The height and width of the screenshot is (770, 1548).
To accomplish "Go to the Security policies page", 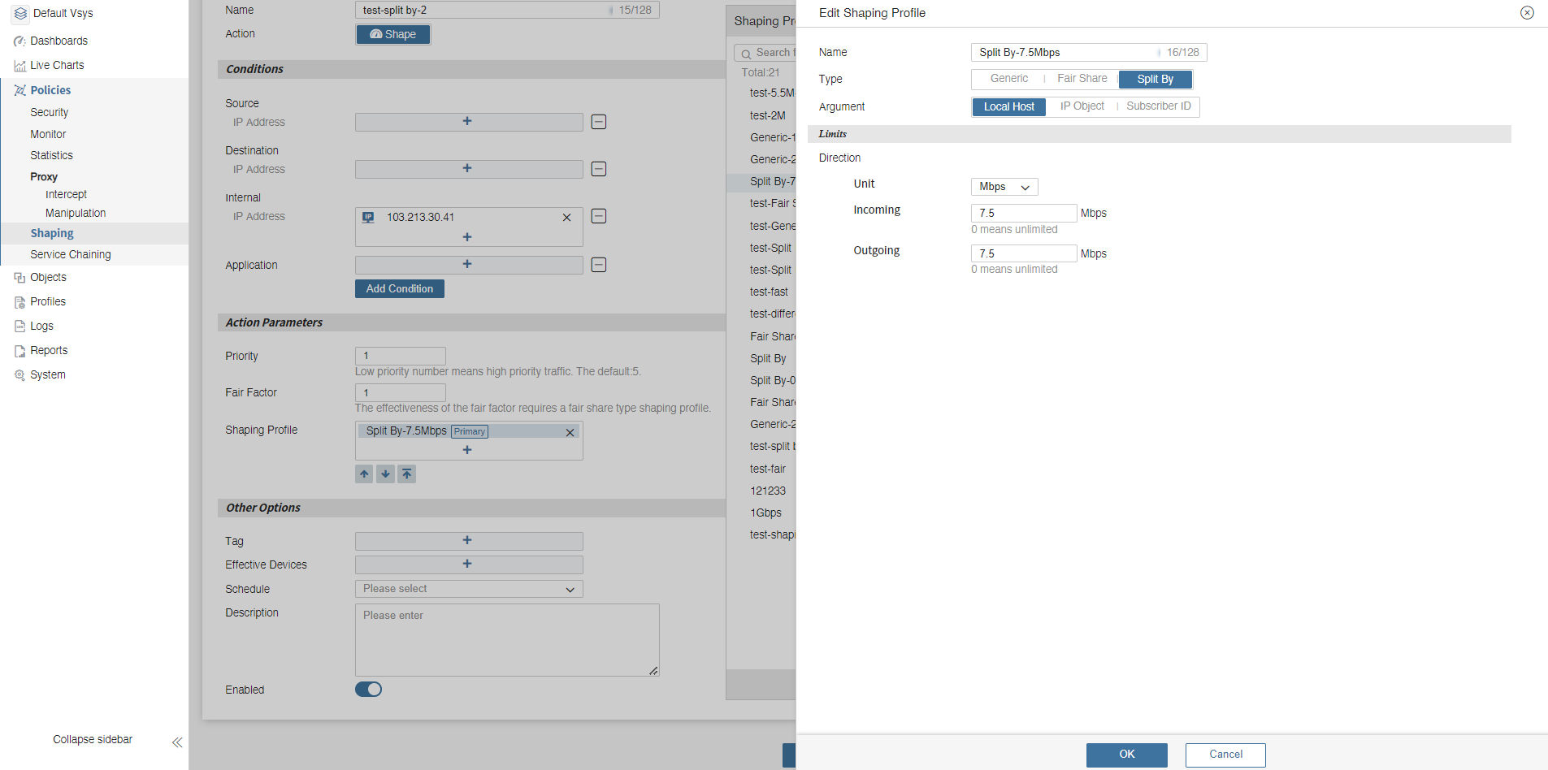I will (x=50, y=112).
